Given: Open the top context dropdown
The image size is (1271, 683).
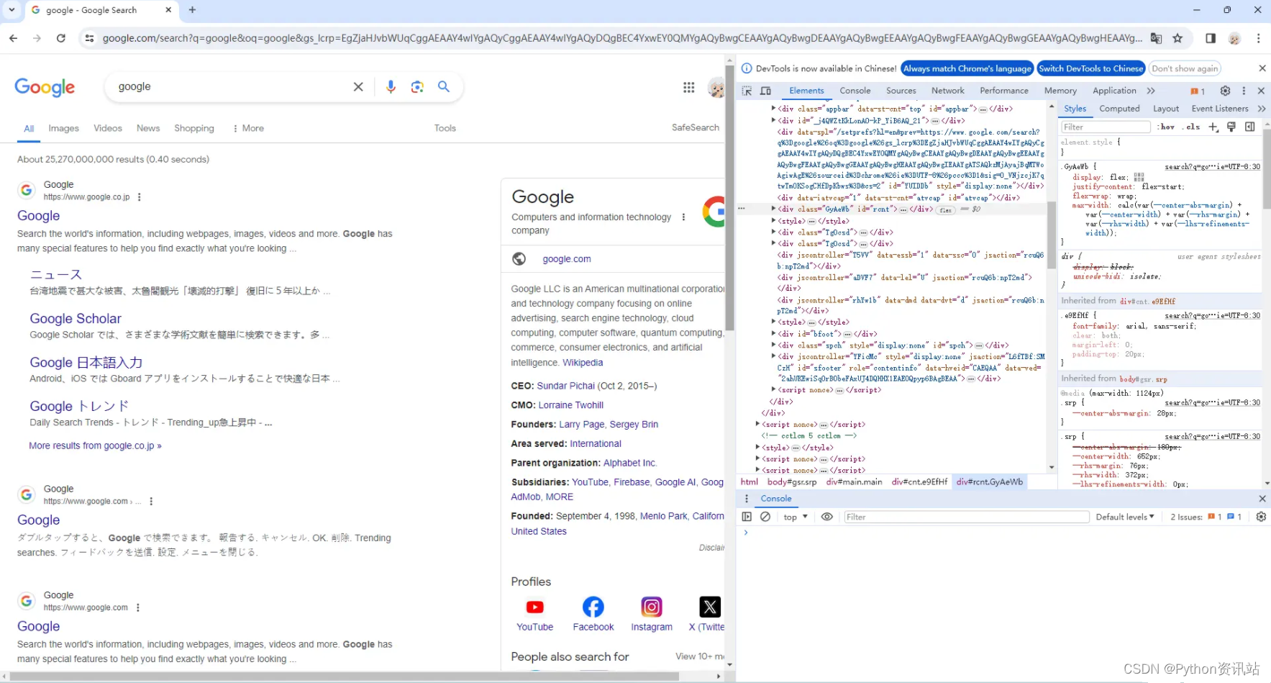Looking at the screenshot, I should (796, 517).
